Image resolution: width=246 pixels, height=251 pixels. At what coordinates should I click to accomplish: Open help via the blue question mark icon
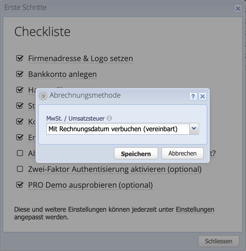193,96
